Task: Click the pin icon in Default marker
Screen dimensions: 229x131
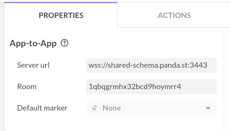Action: pyautogui.click(x=94, y=108)
